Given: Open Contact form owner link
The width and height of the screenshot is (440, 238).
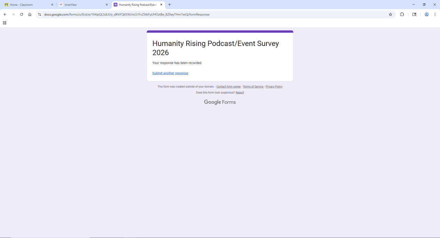Looking at the screenshot, I should click(x=229, y=87).
